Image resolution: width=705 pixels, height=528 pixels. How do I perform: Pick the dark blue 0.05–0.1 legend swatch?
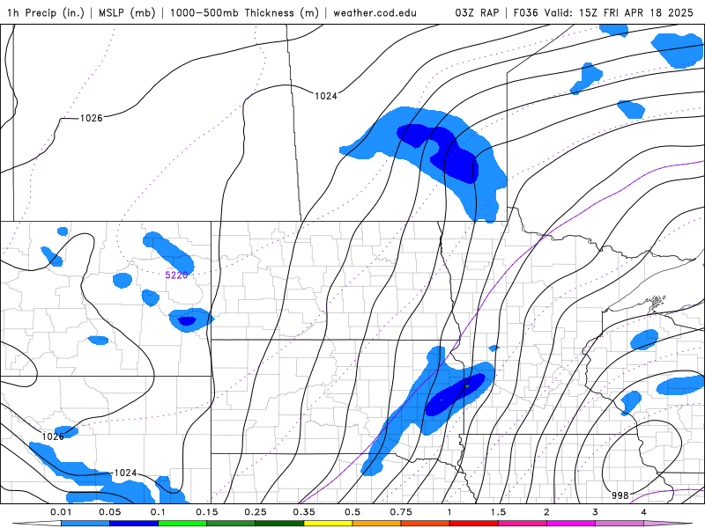coord(134,523)
